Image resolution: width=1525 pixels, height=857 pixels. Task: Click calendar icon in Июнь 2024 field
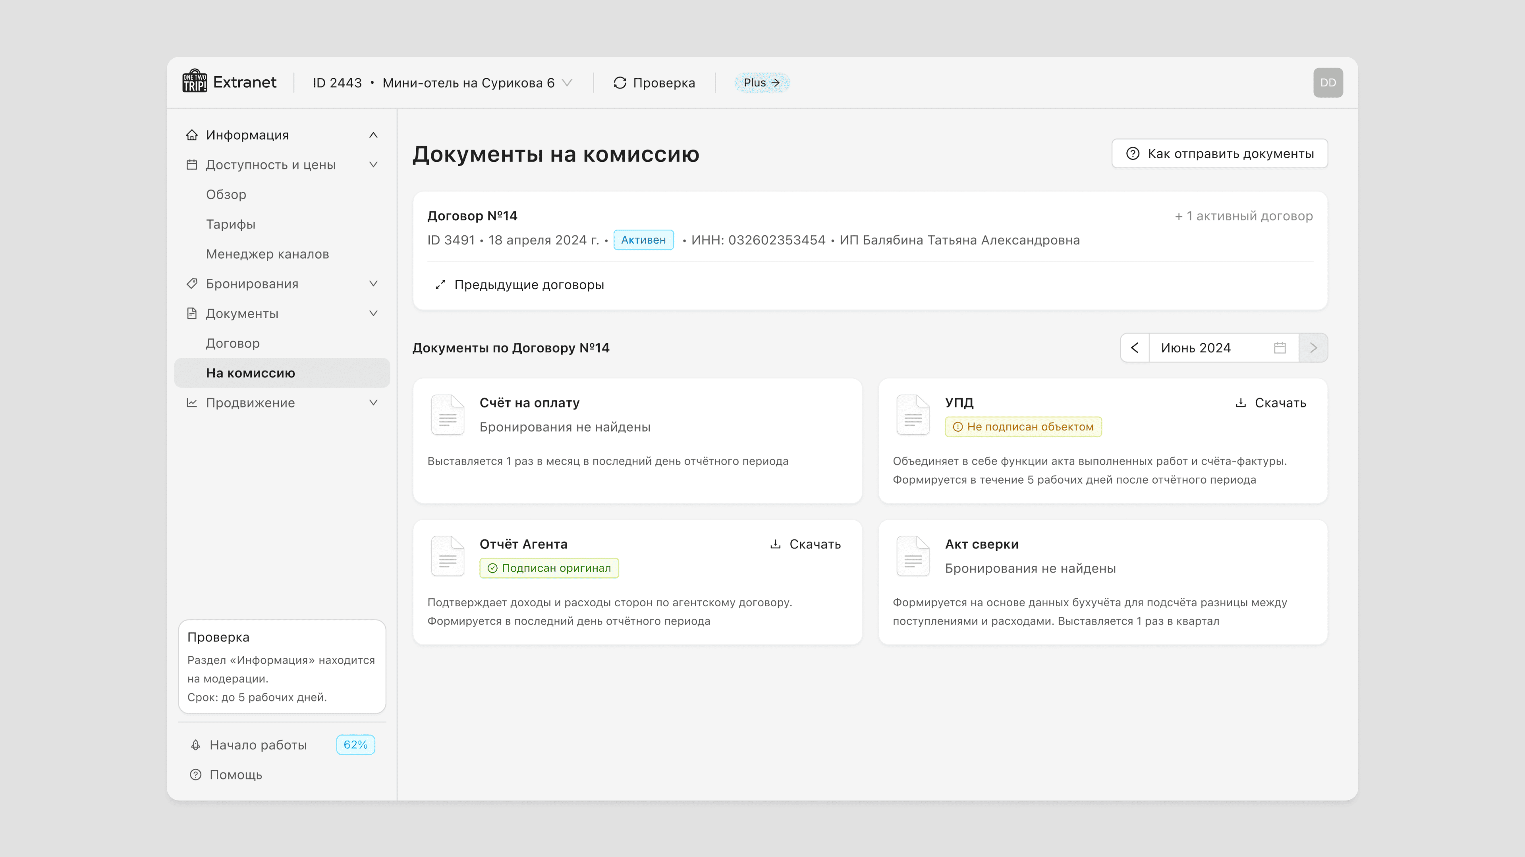point(1279,348)
